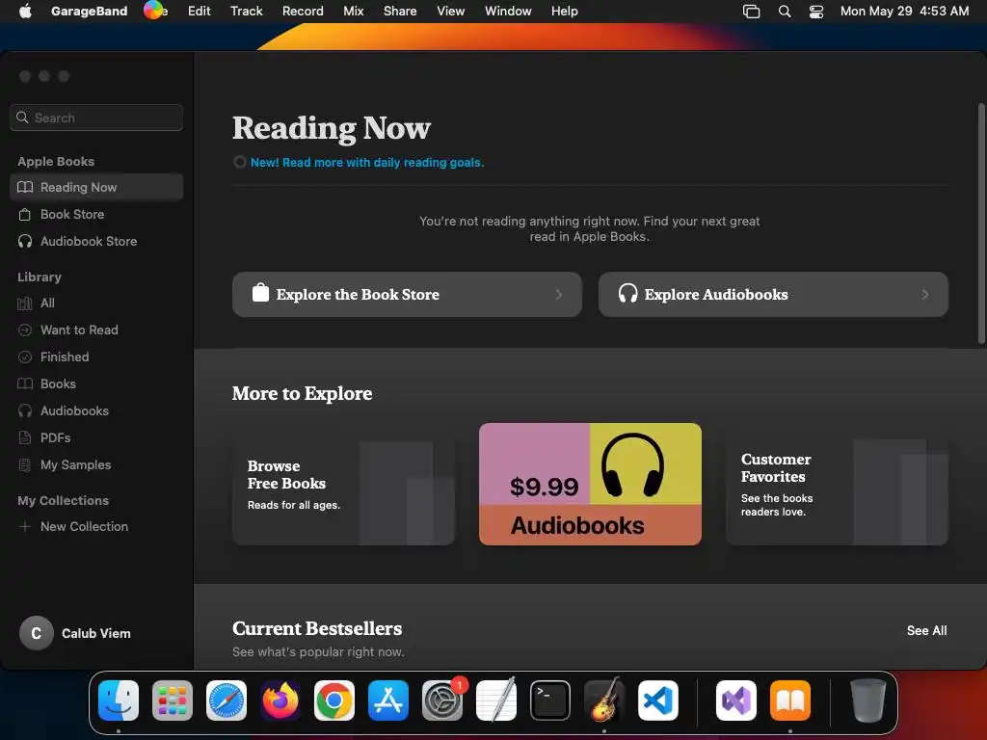987x740 pixels.
Task: Open the Trash from the Dock
Action: point(868,700)
